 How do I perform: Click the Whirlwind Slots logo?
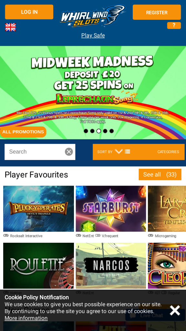click(93, 16)
